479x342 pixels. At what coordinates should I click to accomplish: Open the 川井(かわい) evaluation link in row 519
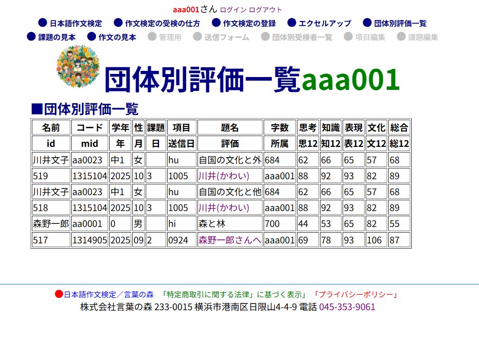(x=224, y=176)
